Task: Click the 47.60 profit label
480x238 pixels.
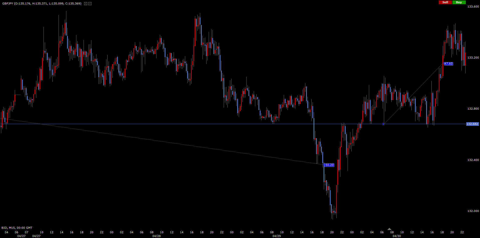Action: click(448, 64)
